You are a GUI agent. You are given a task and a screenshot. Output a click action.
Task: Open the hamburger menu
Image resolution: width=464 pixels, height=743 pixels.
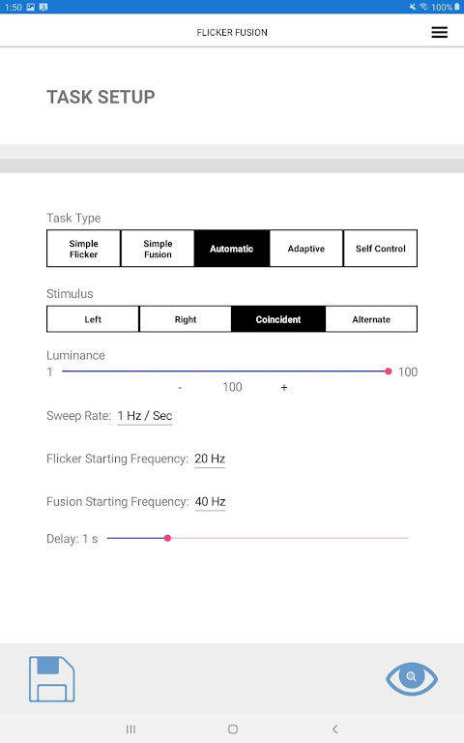[440, 32]
